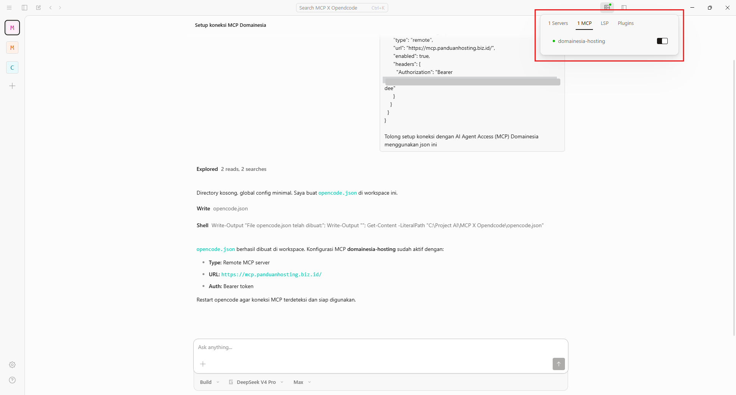The image size is (736, 395).
Task: Expand the Explored 2 reads, 2 searches row
Action: pyautogui.click(x=231, y=169)
